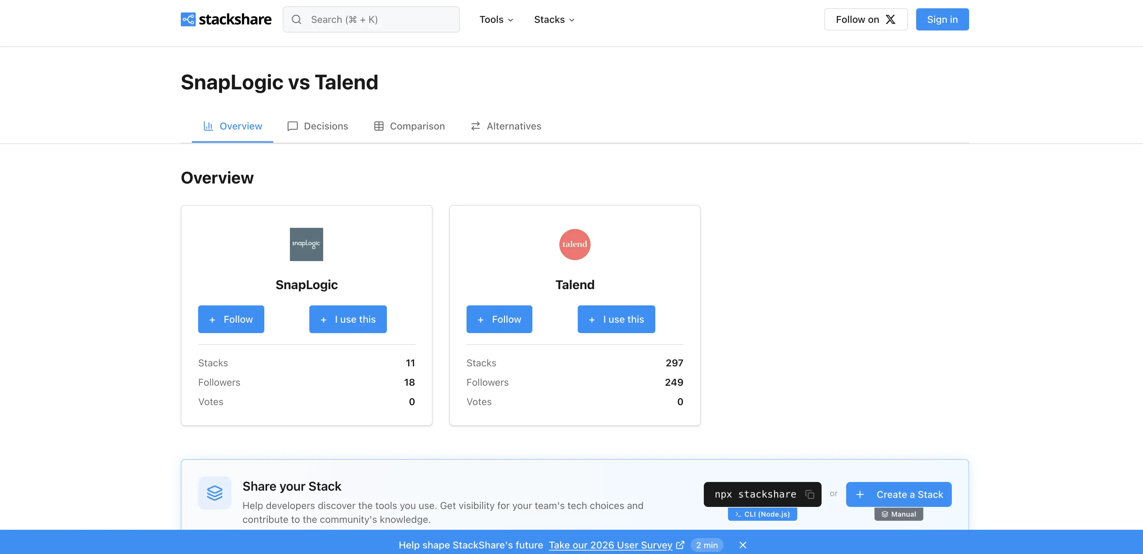Click the Create a Stack button

[899, 494]
